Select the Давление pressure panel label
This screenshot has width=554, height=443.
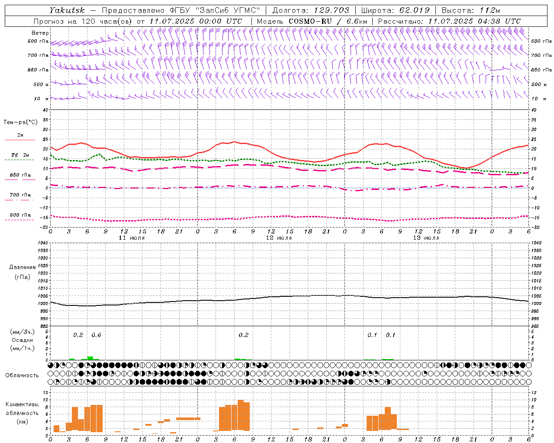coord(23,267)
